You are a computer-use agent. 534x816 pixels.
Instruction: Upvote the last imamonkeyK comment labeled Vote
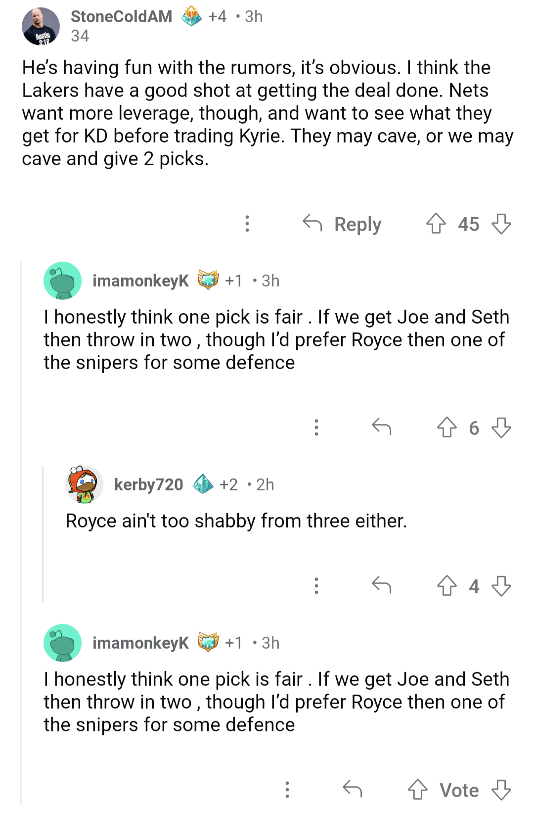[417, 790]
